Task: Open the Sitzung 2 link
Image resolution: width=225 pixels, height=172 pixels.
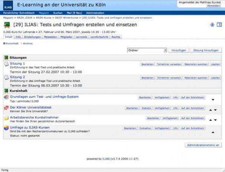Action: click(x=17, y=77)
